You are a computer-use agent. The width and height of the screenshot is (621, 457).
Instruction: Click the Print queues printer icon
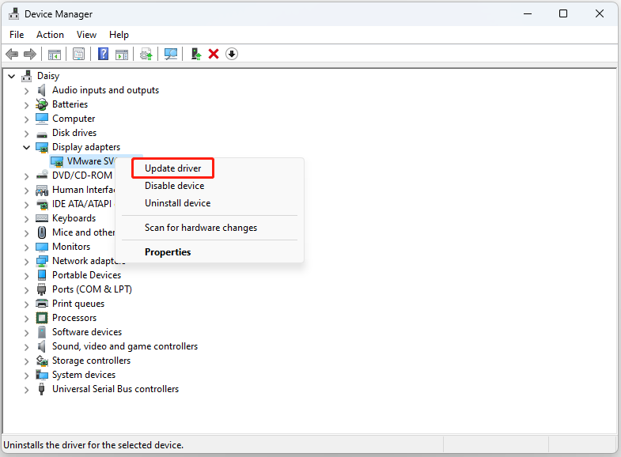pos(42,304)
